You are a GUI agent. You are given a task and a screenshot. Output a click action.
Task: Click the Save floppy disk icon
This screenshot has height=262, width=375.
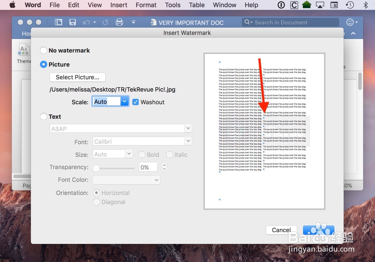pyautogui.click(x=72, y=22)
